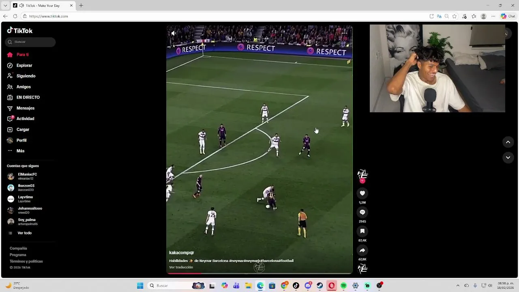Screen dimensions: 519x292
Task: Click the translate page icon in address bar
Action: click(440, 16)
